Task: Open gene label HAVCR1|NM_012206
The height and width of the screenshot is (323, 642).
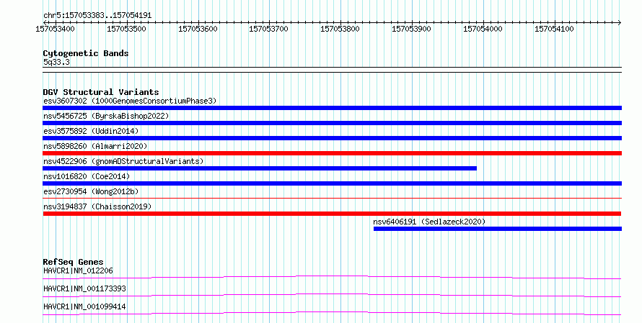Action: [78, 270]
